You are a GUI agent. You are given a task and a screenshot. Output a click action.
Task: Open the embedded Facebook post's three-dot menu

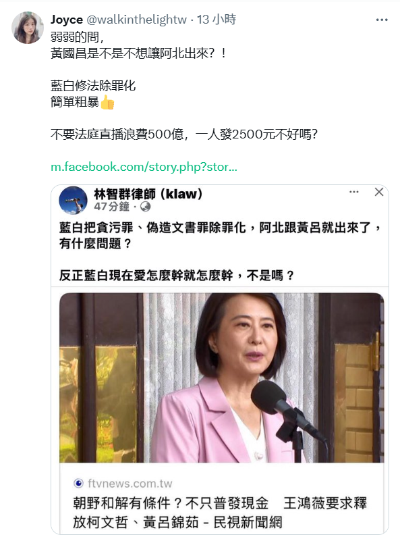[353, 192]
